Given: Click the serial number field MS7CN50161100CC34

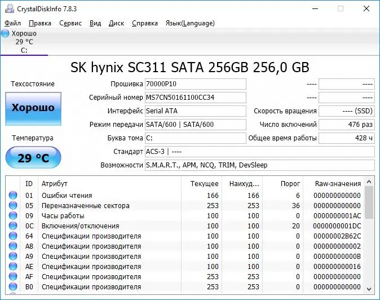Looking at the screenshot, I should point(196,98).
